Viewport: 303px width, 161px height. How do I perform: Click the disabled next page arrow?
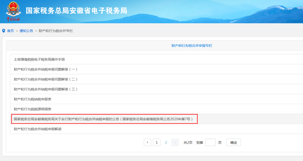click(x=175, y=142)
